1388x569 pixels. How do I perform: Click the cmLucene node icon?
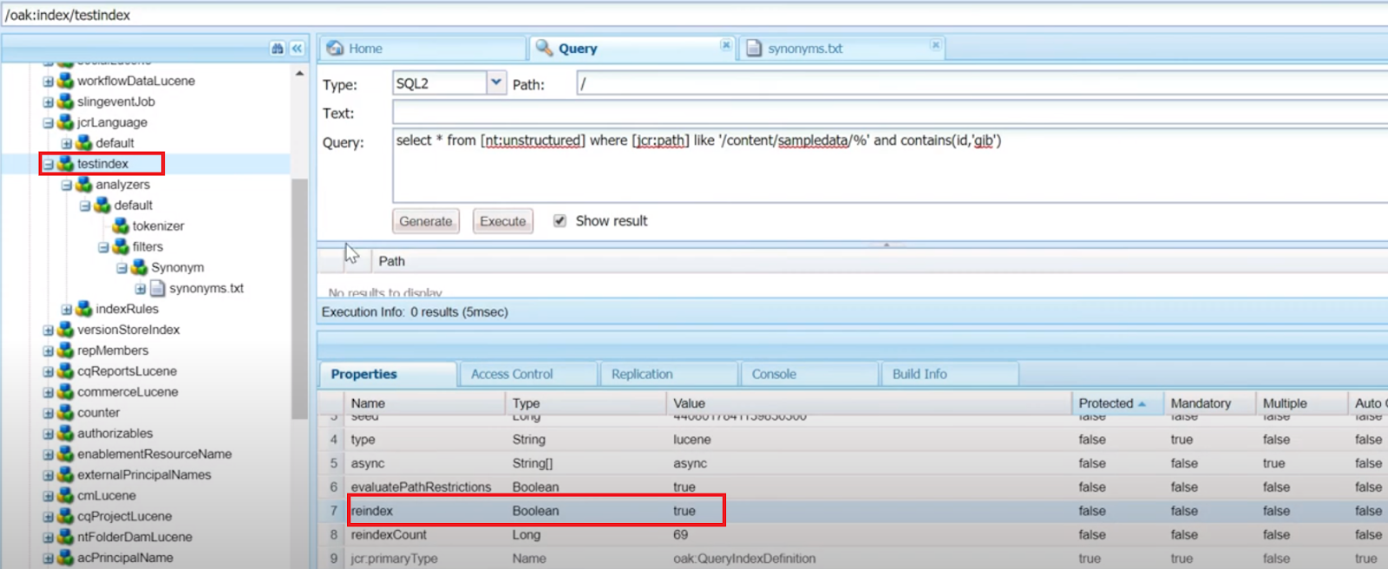[x=65, y=495]
